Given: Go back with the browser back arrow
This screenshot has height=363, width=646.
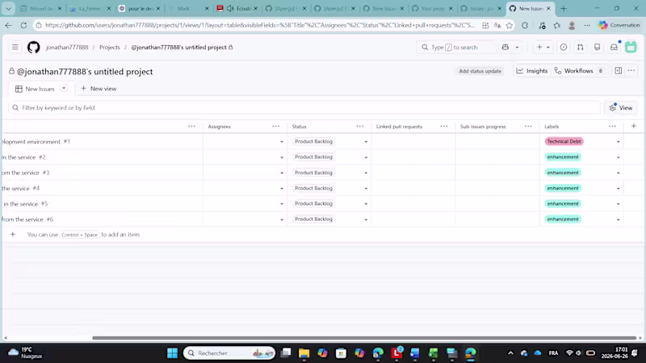Looking at the screenshot, I should [9, 25].
